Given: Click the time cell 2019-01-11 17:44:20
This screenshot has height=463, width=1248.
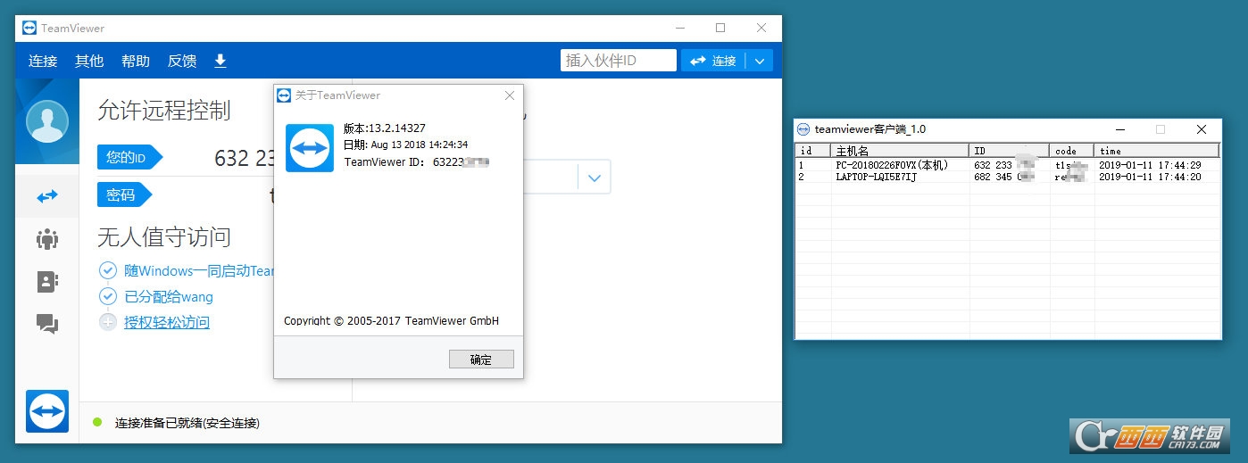Looking at the screenshot, I should 1150,177.
